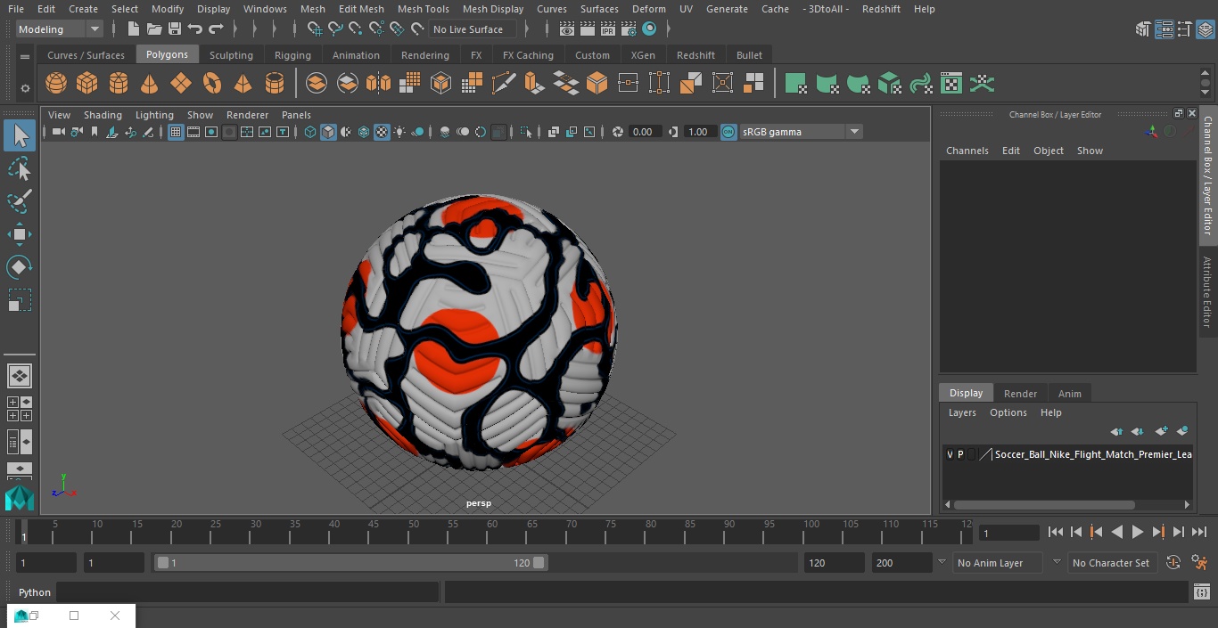
Task: Open the Deform menu
Action: (648, 9)
